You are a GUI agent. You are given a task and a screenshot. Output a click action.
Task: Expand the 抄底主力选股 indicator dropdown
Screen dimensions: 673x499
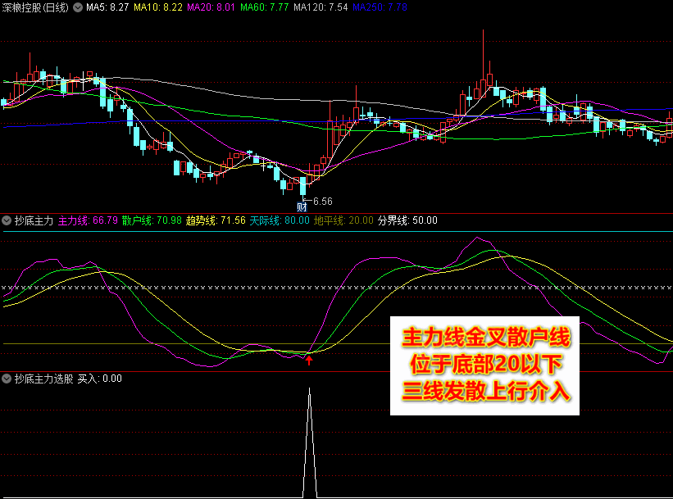[x=7, y=379]
